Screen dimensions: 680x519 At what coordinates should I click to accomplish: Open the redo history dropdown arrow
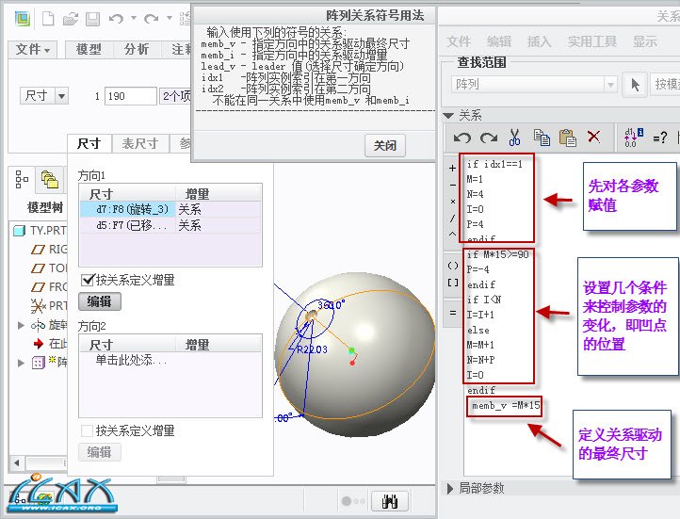(170, 18)
